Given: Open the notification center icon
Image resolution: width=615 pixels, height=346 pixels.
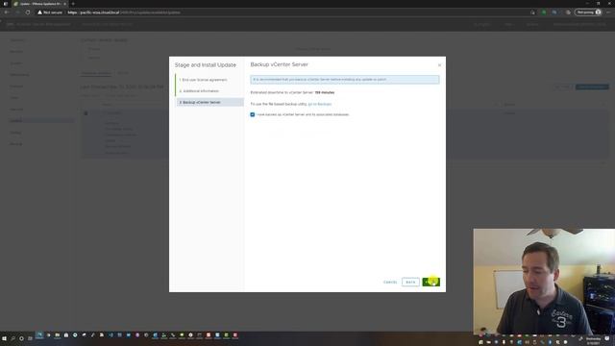Looking at the screenshot, I should point(607,338).
